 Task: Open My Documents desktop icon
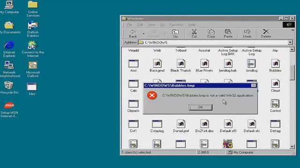coord(9,28)
